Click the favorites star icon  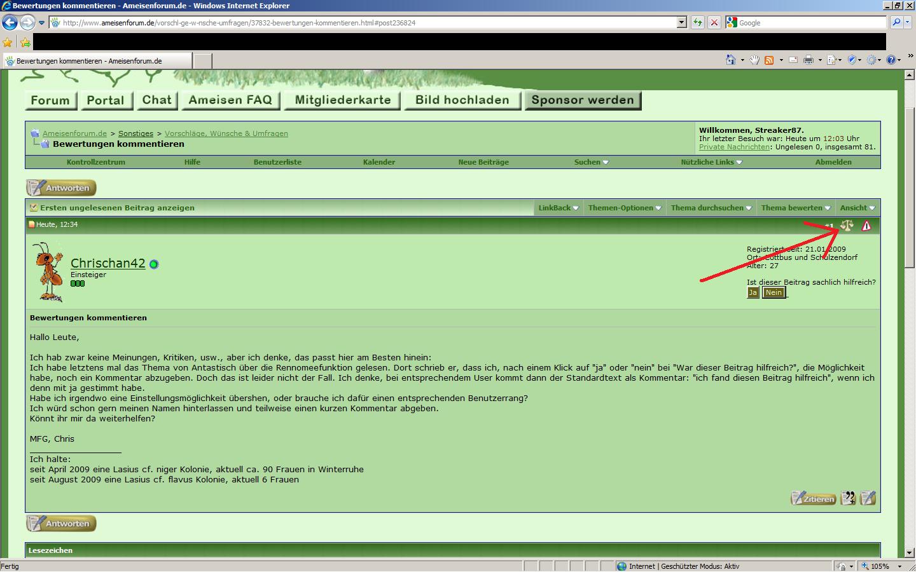tap(8, 43)
